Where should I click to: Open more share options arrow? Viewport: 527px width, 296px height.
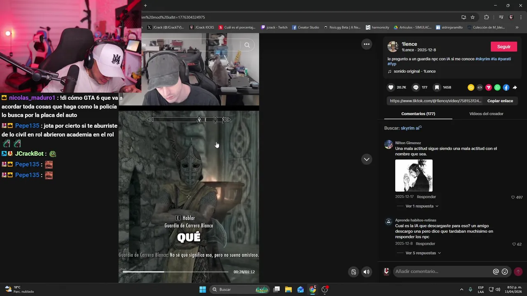(x=515, y=88)
